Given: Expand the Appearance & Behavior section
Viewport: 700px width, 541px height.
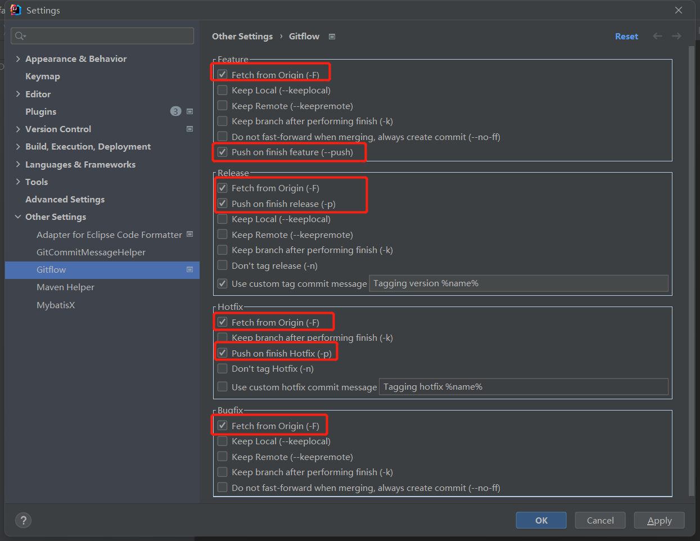Looking at the screenshot, I should [x=18, y=58].
